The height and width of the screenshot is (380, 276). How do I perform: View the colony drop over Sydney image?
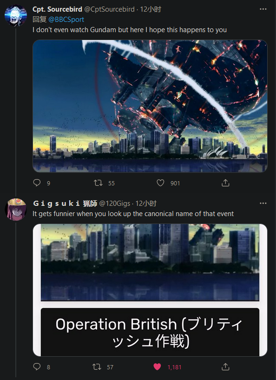pyautogui.click(x=150, y=106)
